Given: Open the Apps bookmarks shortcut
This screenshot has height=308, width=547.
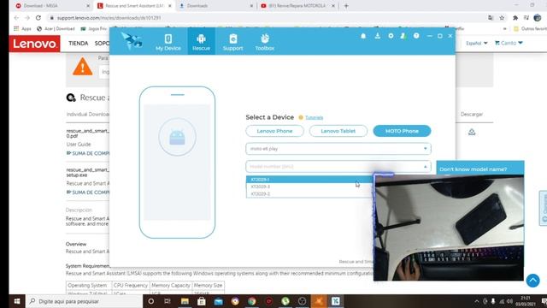Looking at the screenshot, I should click(22, 28).
